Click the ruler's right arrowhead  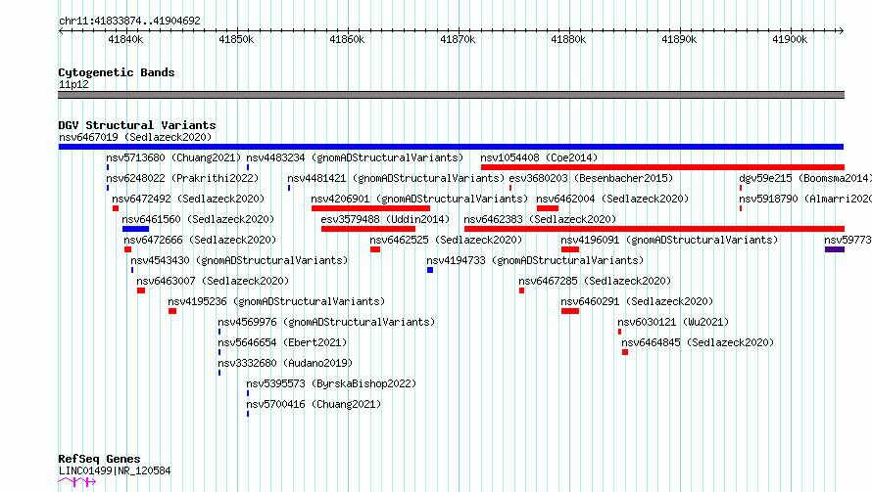[842, 30]
